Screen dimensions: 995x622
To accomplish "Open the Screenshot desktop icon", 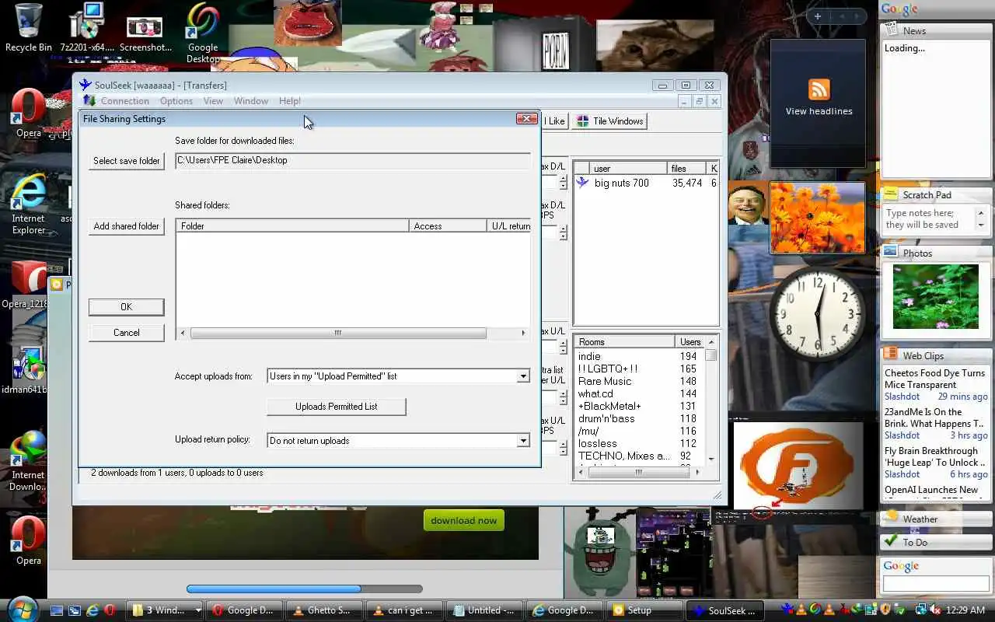I will pyautogui.click(x=145, y=33).
